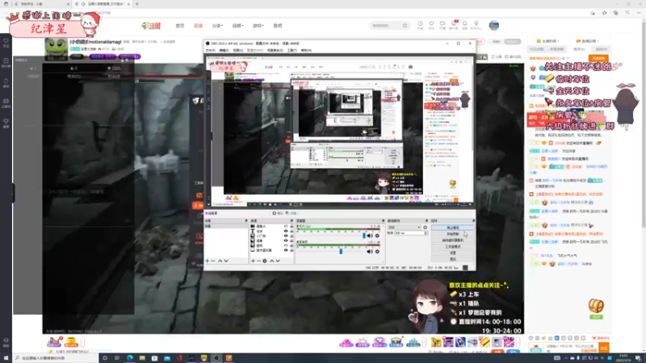
Task: Click first mixer channel volume slider handle
Action: [x=364, y=236]
